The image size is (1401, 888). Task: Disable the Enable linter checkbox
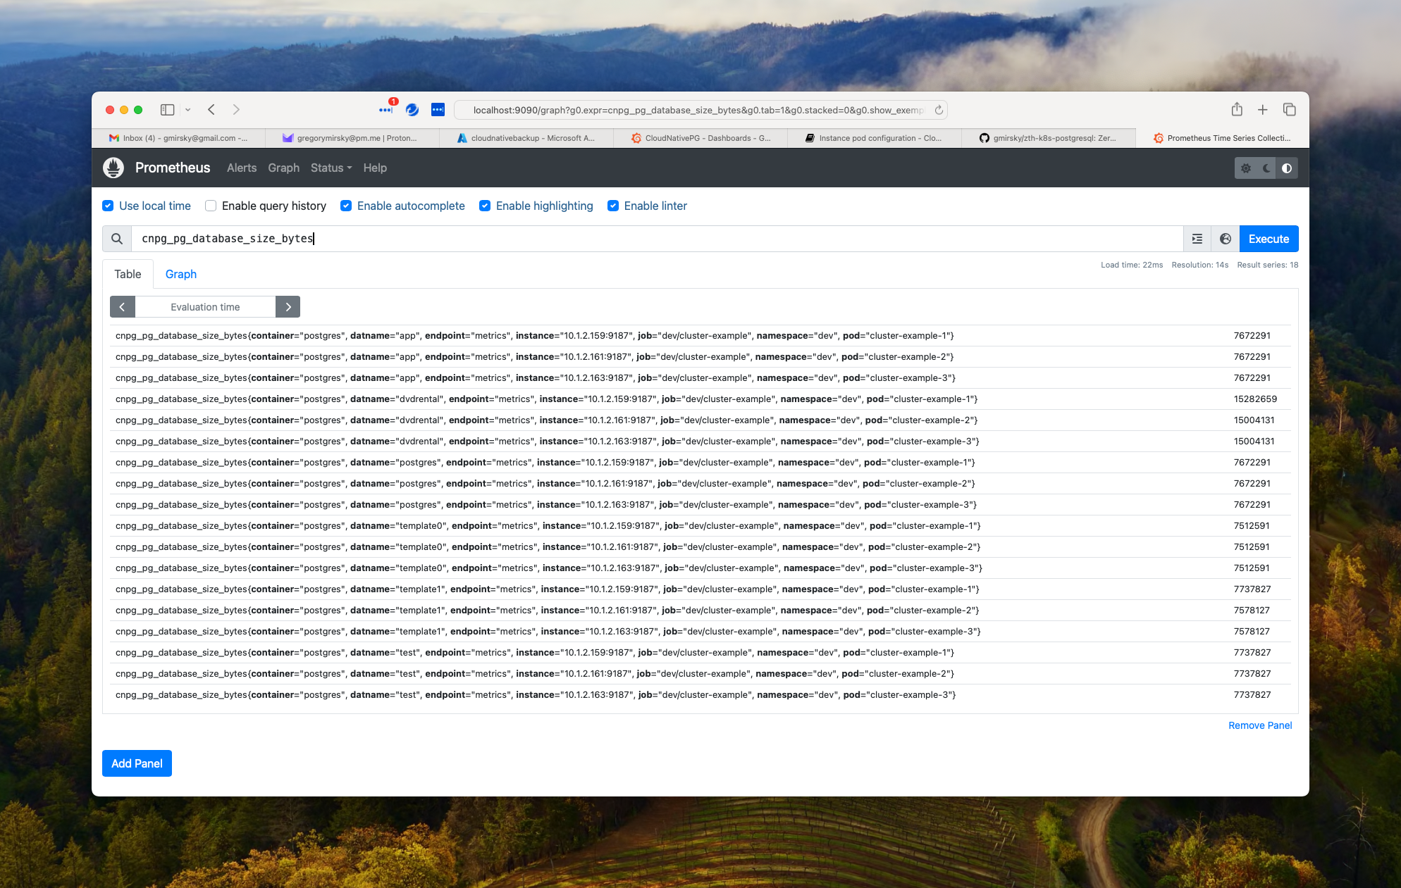613,206
